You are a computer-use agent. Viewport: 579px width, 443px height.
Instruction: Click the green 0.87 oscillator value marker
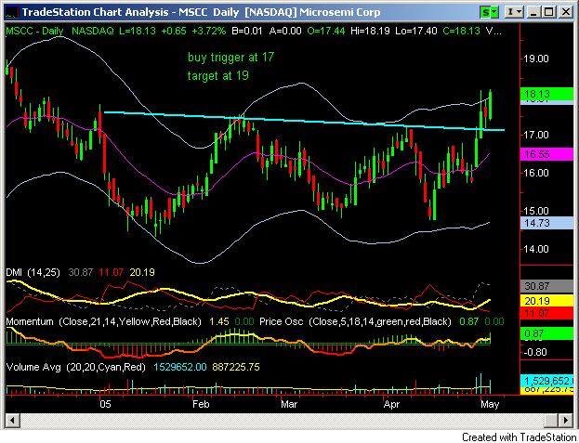(x=546, y=333)
